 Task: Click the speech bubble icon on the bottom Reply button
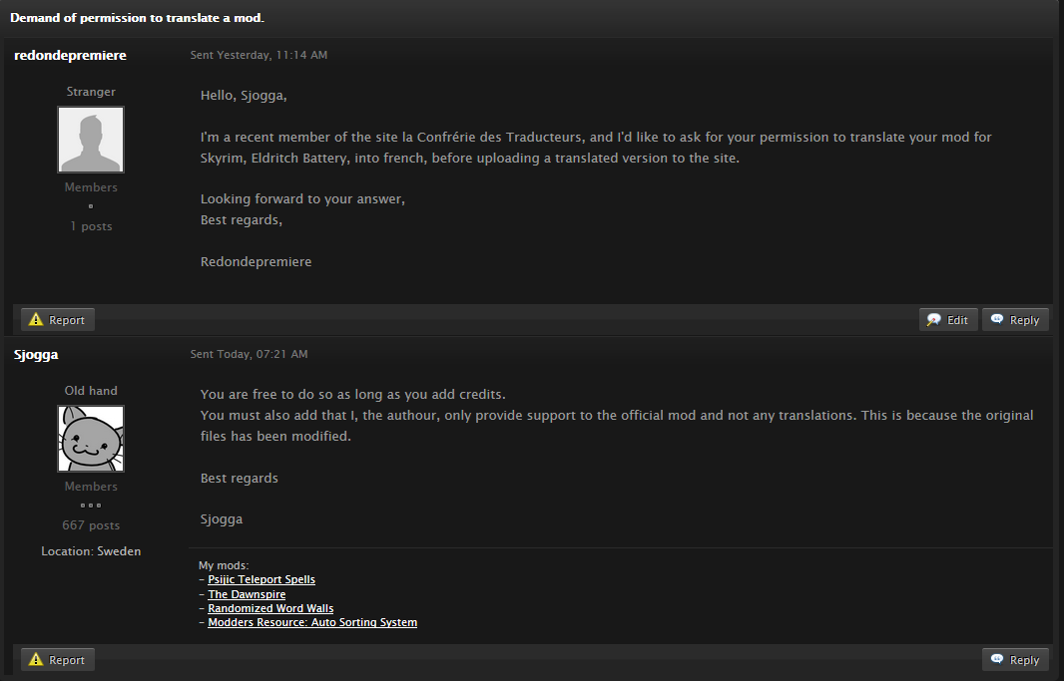(x=997, y=660)
